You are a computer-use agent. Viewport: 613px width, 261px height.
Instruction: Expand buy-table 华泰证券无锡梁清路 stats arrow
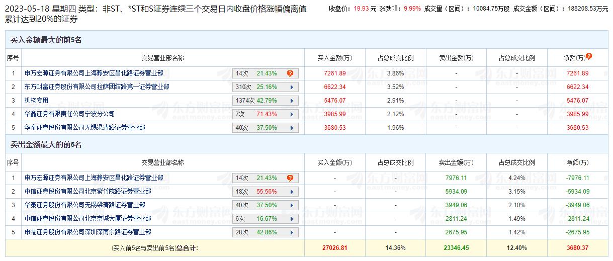pyautogui.click(x=292, y=128)
